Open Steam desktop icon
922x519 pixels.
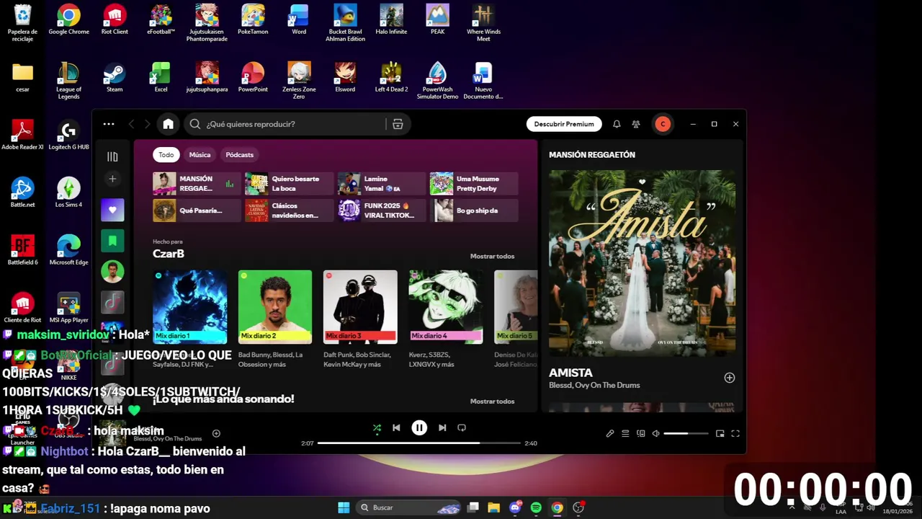click(x=115, y=78)
